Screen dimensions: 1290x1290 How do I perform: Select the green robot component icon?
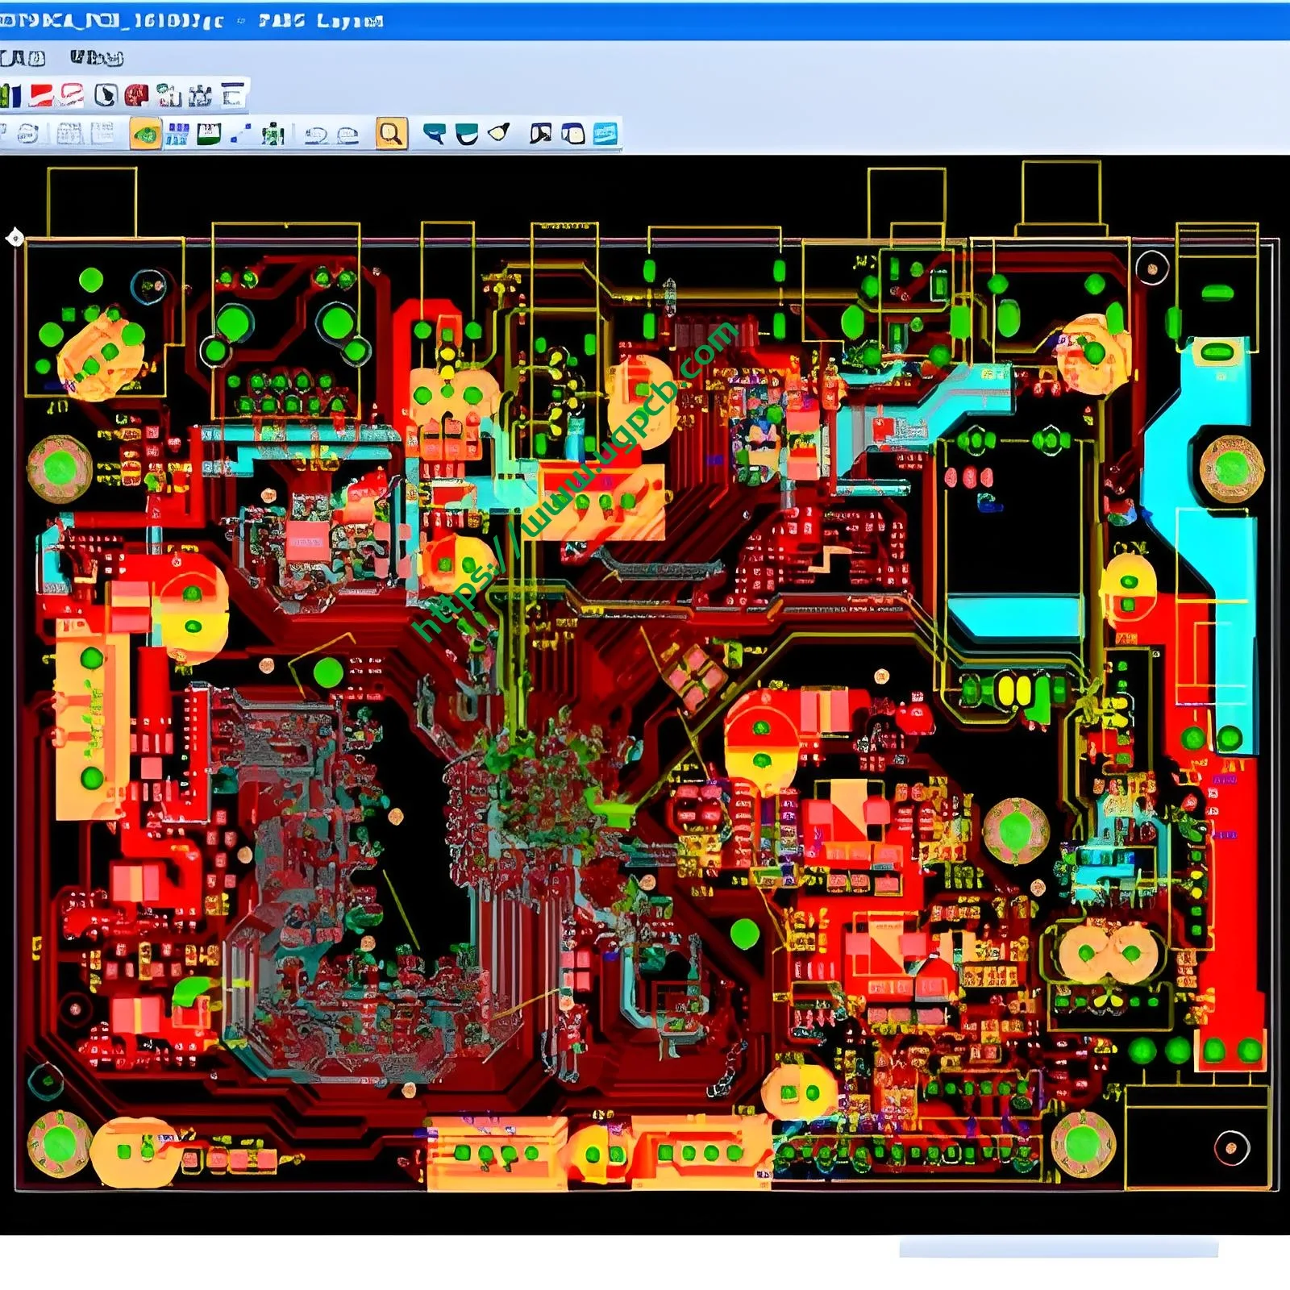pyautogui.click(x=274, y=133)
